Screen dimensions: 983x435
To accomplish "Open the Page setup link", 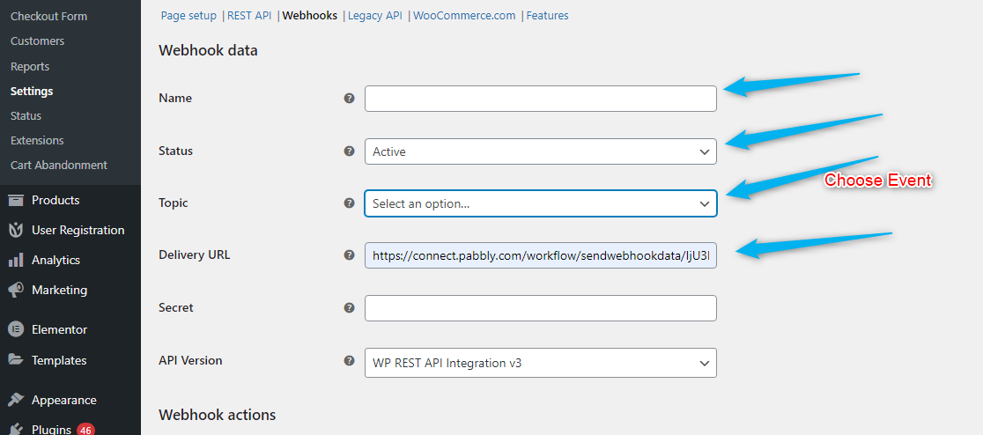I will (x=188, y=16).
